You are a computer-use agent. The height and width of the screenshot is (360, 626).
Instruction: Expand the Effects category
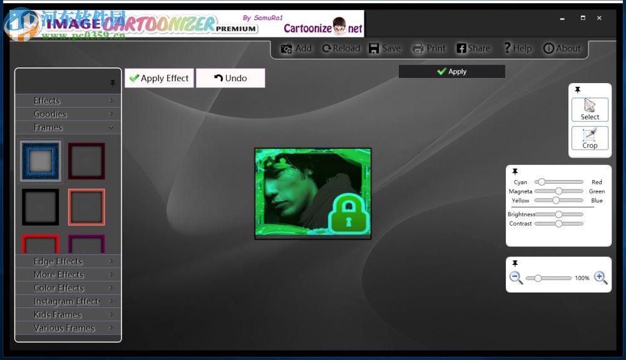point(68,101)
